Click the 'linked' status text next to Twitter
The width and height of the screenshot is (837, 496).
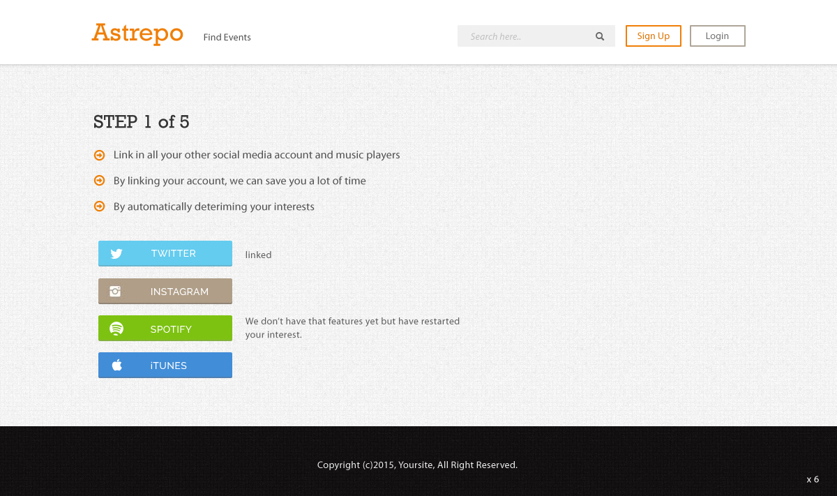(258, 255)
